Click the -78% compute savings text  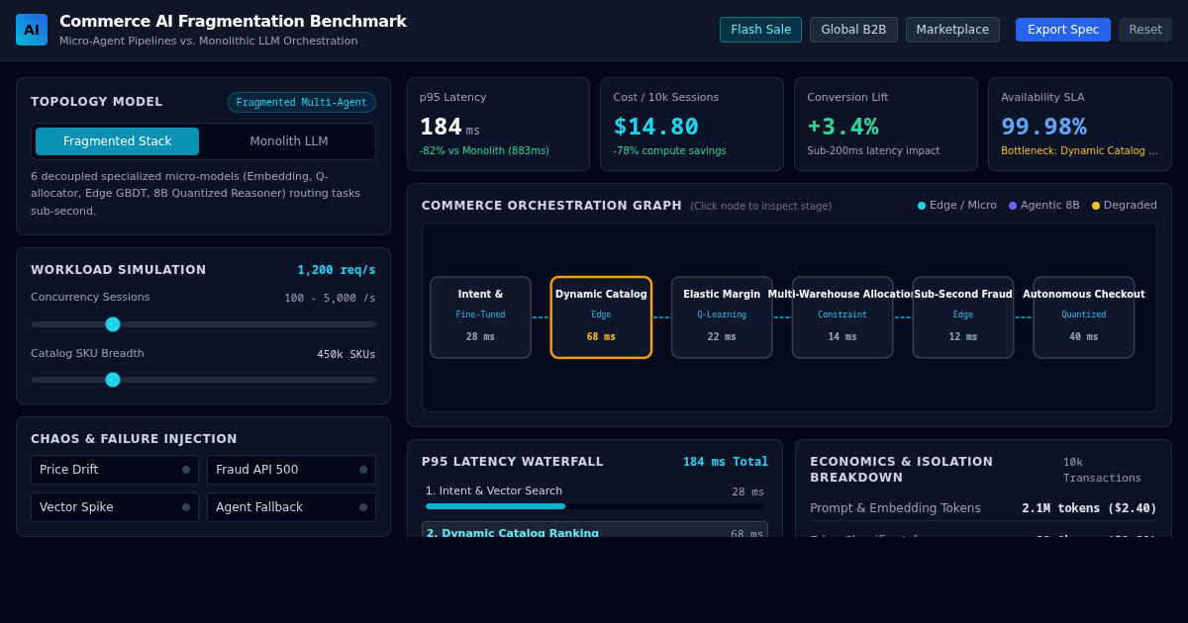[669, 151]
